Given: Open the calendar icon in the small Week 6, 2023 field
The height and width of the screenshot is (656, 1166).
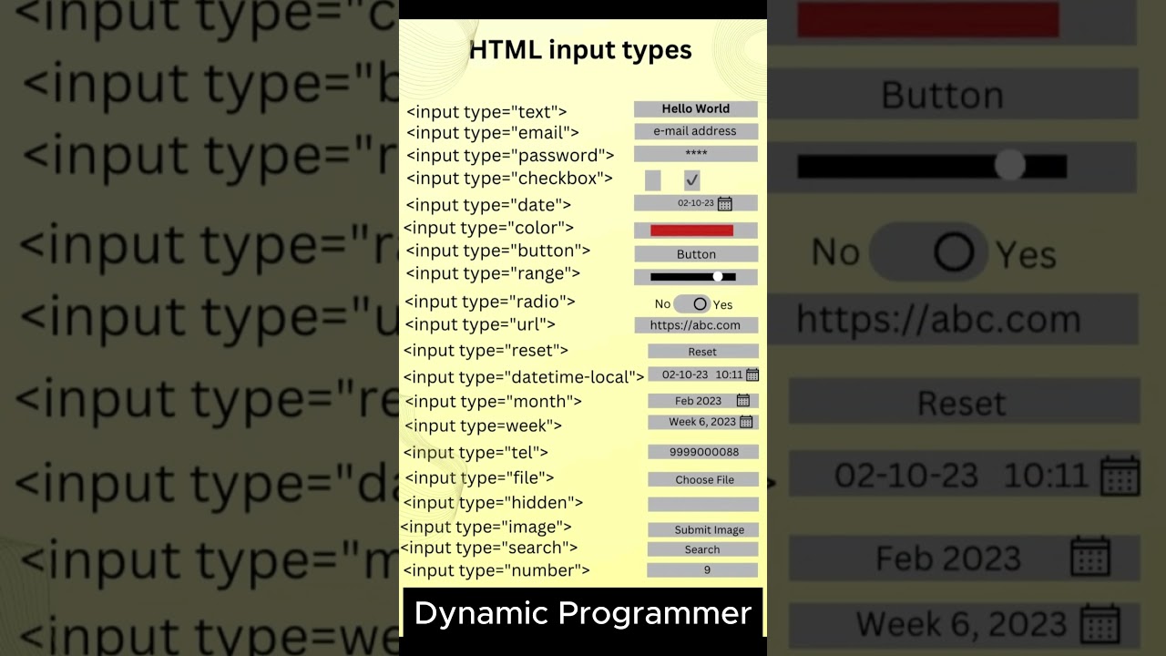Looking at the screenshot, I should coord(747,422).
